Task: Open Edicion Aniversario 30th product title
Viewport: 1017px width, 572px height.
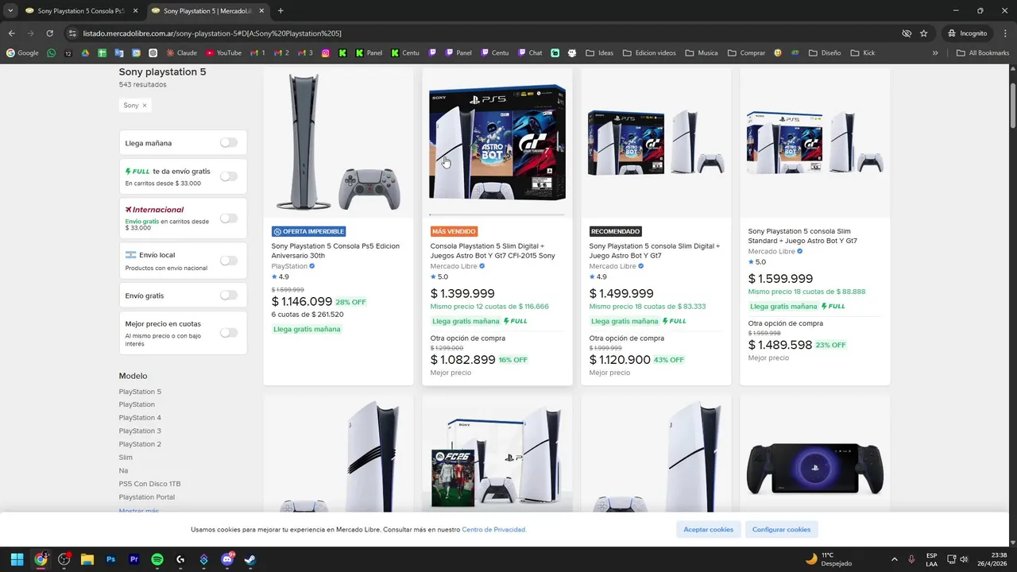Action: (x=335, y=251)
